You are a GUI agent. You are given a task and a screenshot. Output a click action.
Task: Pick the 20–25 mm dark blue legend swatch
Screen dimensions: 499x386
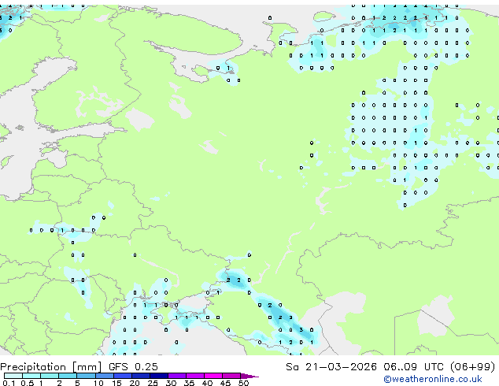141,376
